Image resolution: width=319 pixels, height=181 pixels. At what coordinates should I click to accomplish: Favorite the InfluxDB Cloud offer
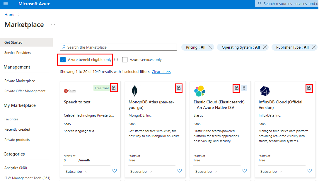[x=310, y=171]
